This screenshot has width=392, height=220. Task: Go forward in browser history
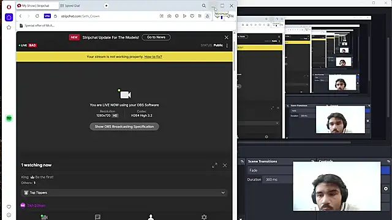[x=29, y=16]
